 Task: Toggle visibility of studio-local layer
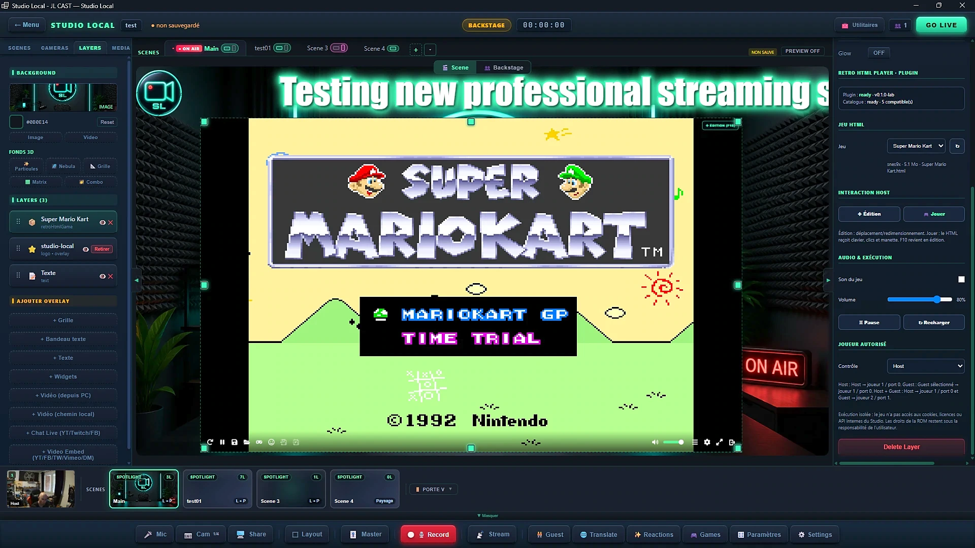(86, 249)
